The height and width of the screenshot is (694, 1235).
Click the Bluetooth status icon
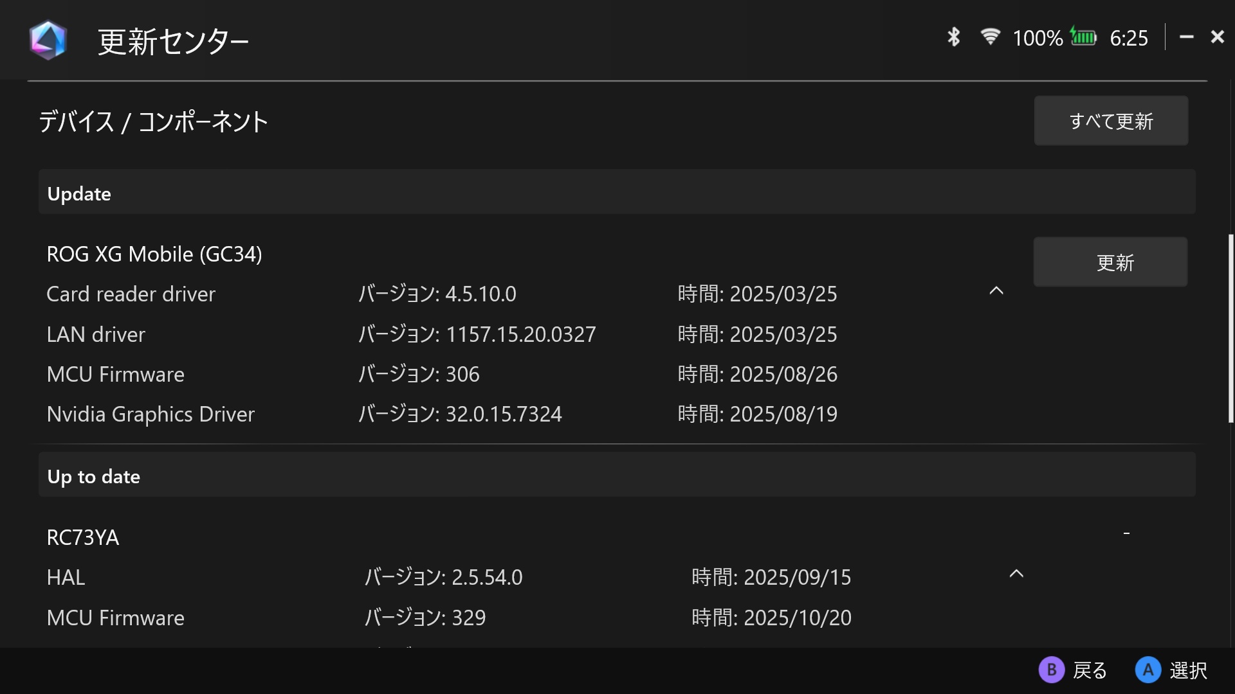(x=953, y=37)
